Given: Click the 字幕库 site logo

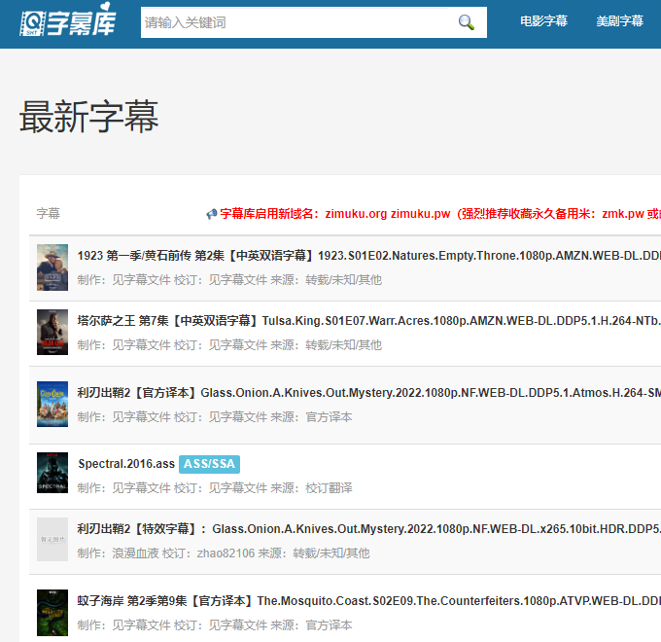Looking at the screenshot, I should [68, 21].
